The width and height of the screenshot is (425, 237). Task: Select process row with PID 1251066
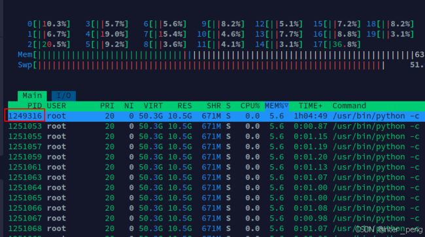pos(216,208)
